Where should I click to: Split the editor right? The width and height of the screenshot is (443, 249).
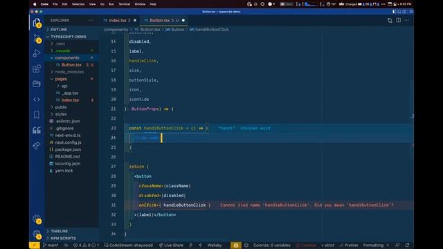tap(399, 20)
